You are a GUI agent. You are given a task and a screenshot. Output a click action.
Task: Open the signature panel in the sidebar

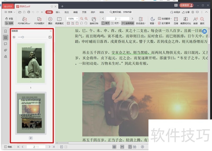[x=5, y=57]
